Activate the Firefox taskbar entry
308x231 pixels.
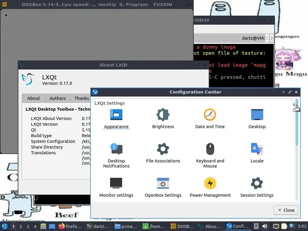(70, 226)
